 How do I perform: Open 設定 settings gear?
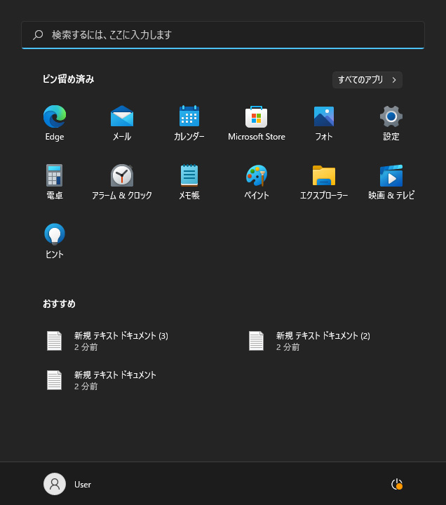click(391, 116)
